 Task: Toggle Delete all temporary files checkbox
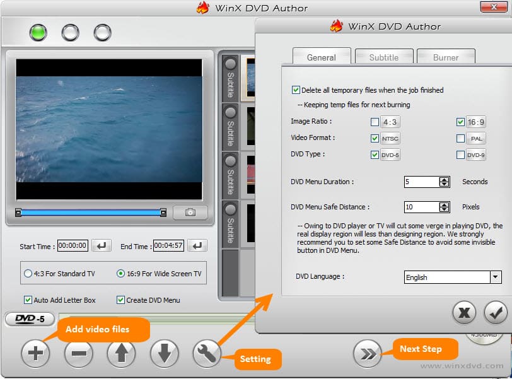(x=296, y=90)
